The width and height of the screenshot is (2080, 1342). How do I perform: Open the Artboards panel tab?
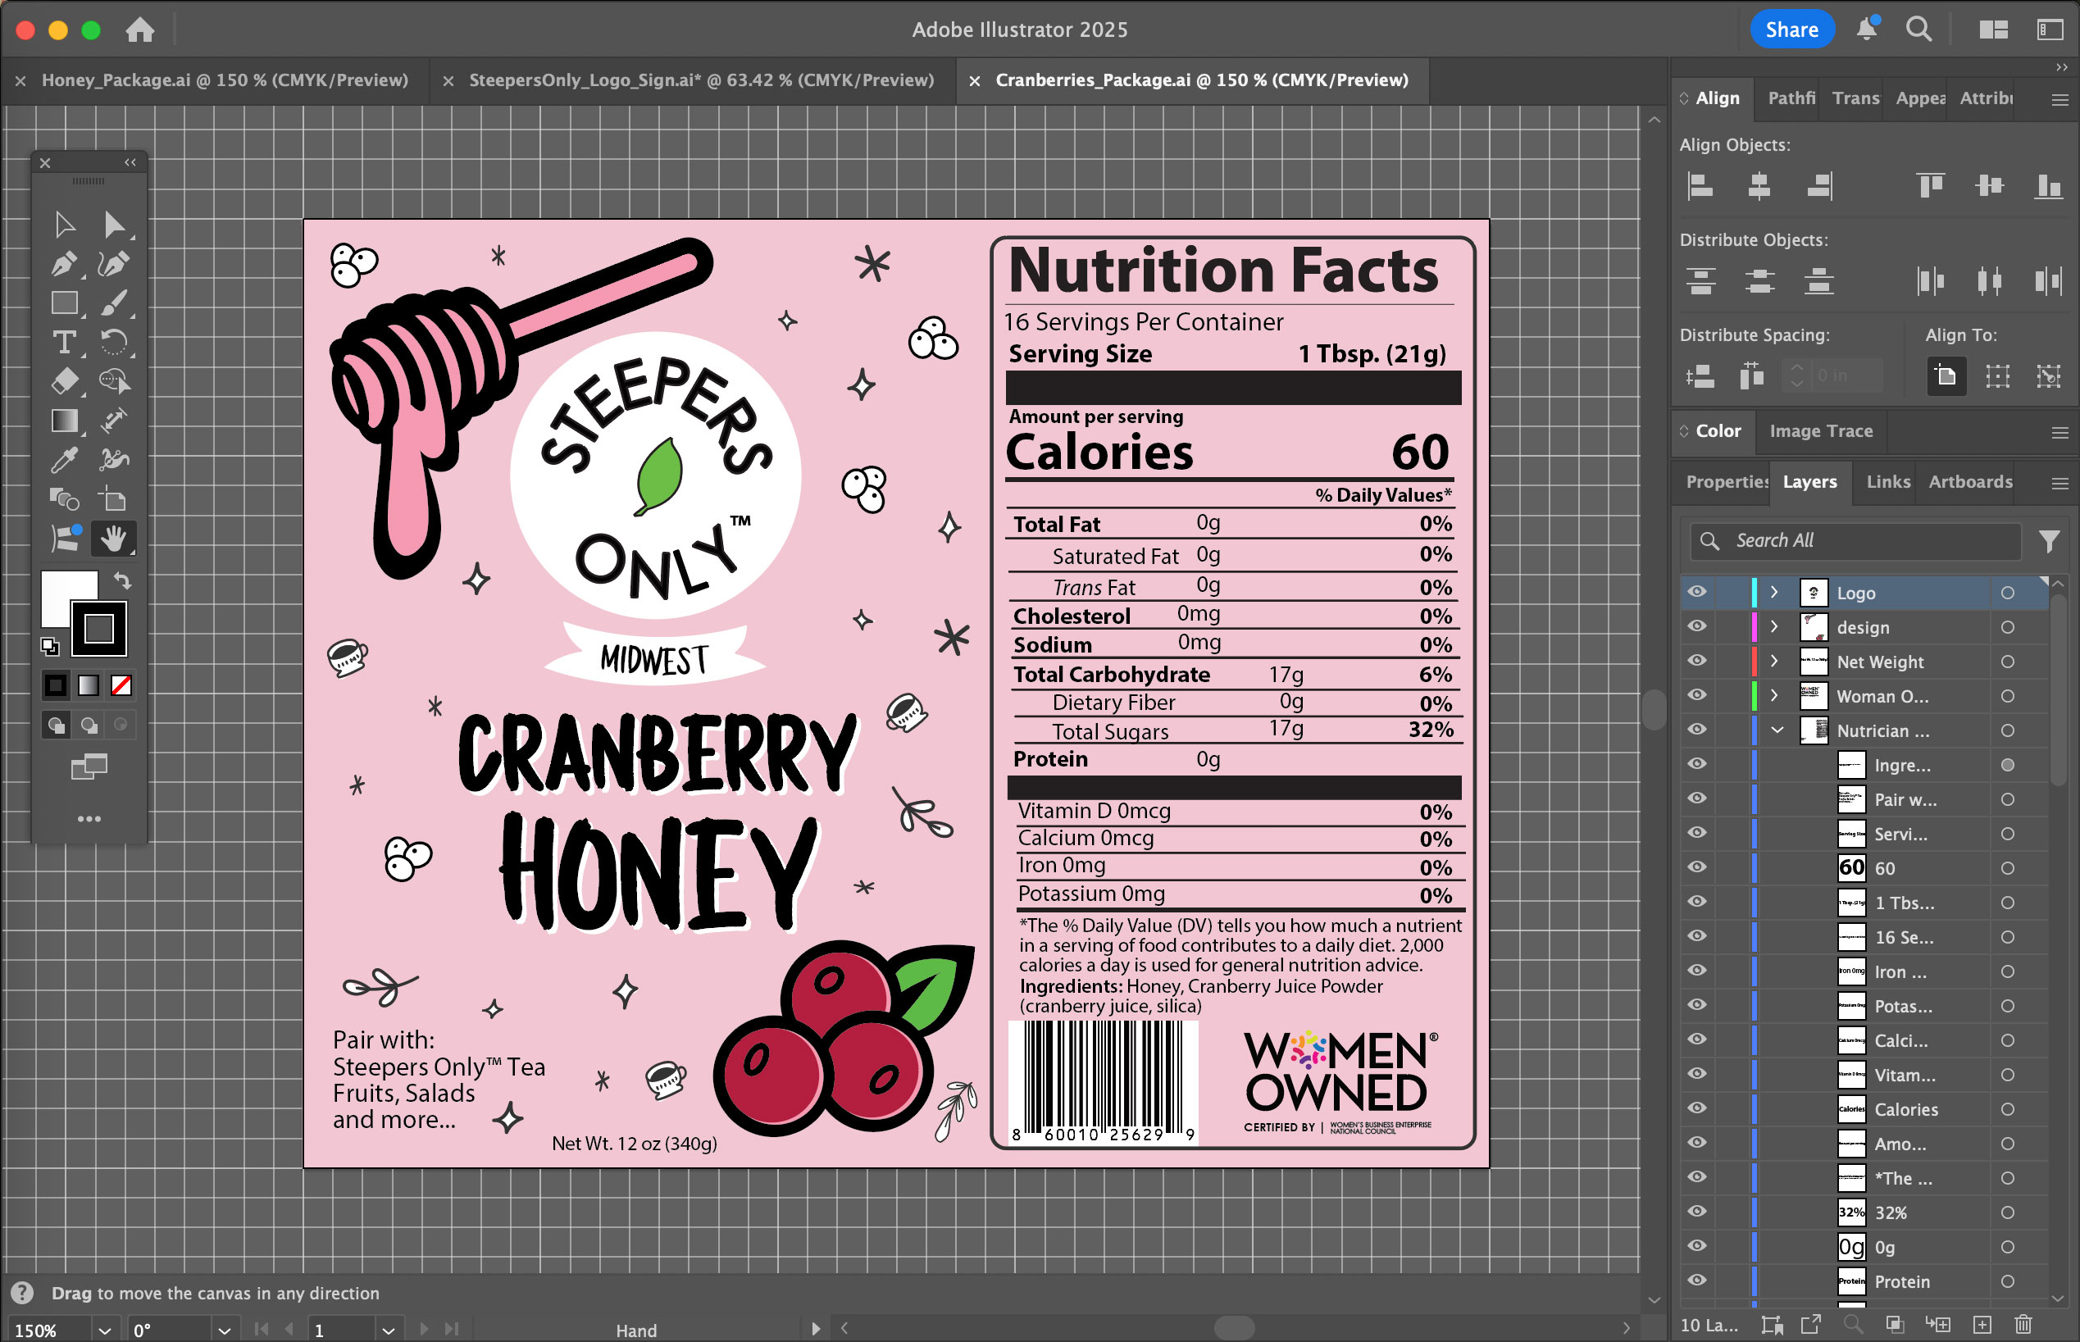[x=1969, y=482]
